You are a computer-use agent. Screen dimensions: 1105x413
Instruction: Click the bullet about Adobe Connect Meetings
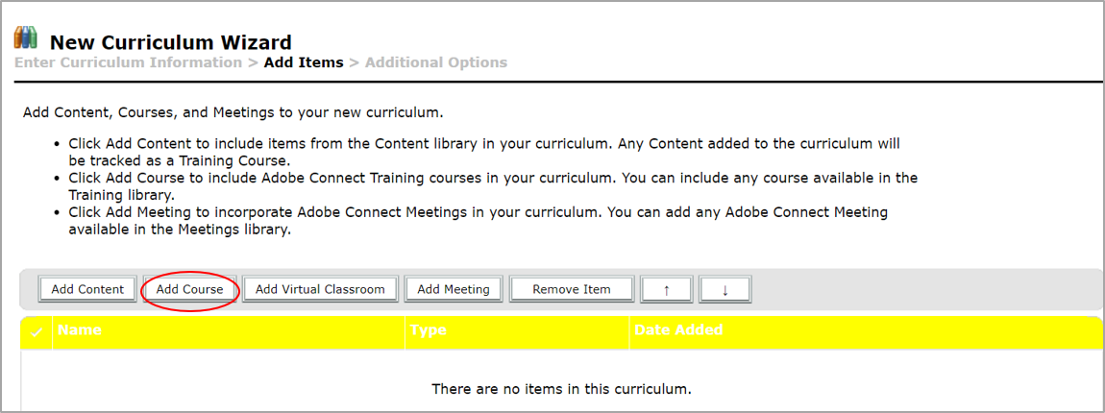[x=478, y=221]
